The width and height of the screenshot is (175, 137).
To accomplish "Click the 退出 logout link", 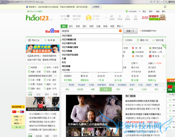I will pos(144,11).
